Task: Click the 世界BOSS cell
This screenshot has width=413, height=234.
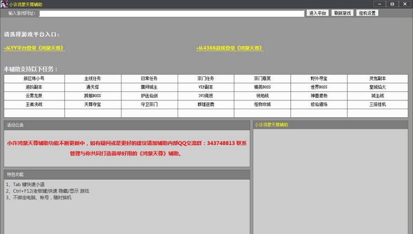Action: click(319, 87)
